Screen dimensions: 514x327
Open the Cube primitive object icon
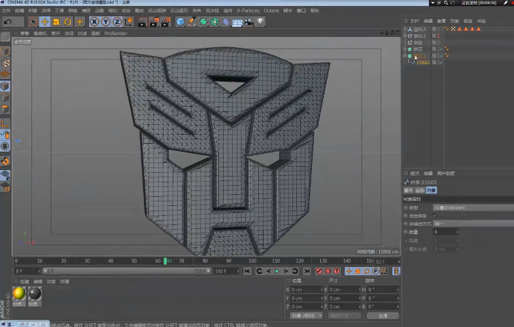(x=180, y=22)
